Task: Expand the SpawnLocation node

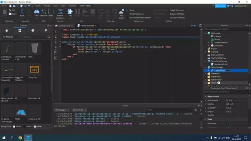Action: [x=208, y=43]
